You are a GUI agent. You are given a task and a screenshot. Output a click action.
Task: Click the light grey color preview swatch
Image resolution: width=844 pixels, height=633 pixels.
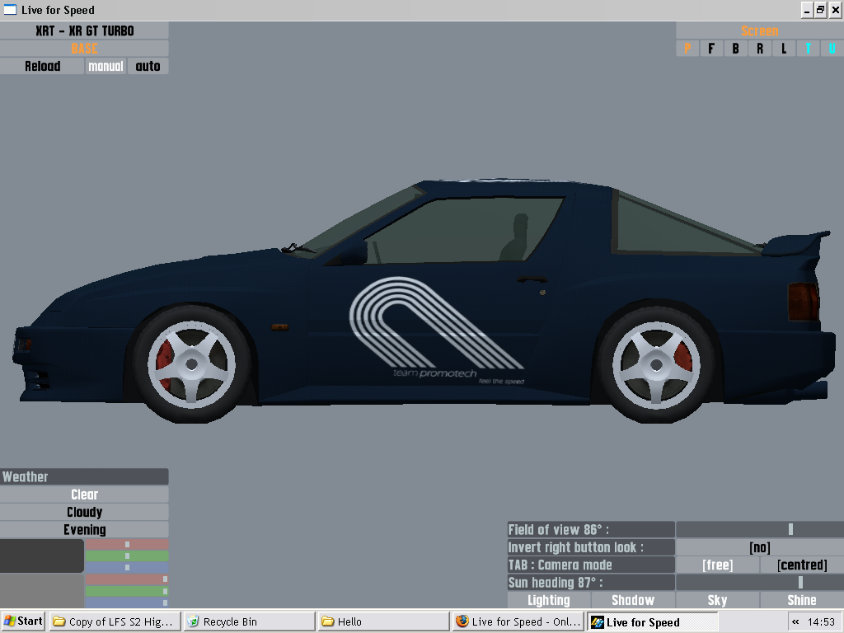click(x=42, y=591)
